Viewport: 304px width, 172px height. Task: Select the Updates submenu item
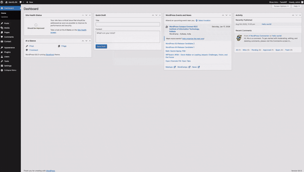tap(4, 17)
